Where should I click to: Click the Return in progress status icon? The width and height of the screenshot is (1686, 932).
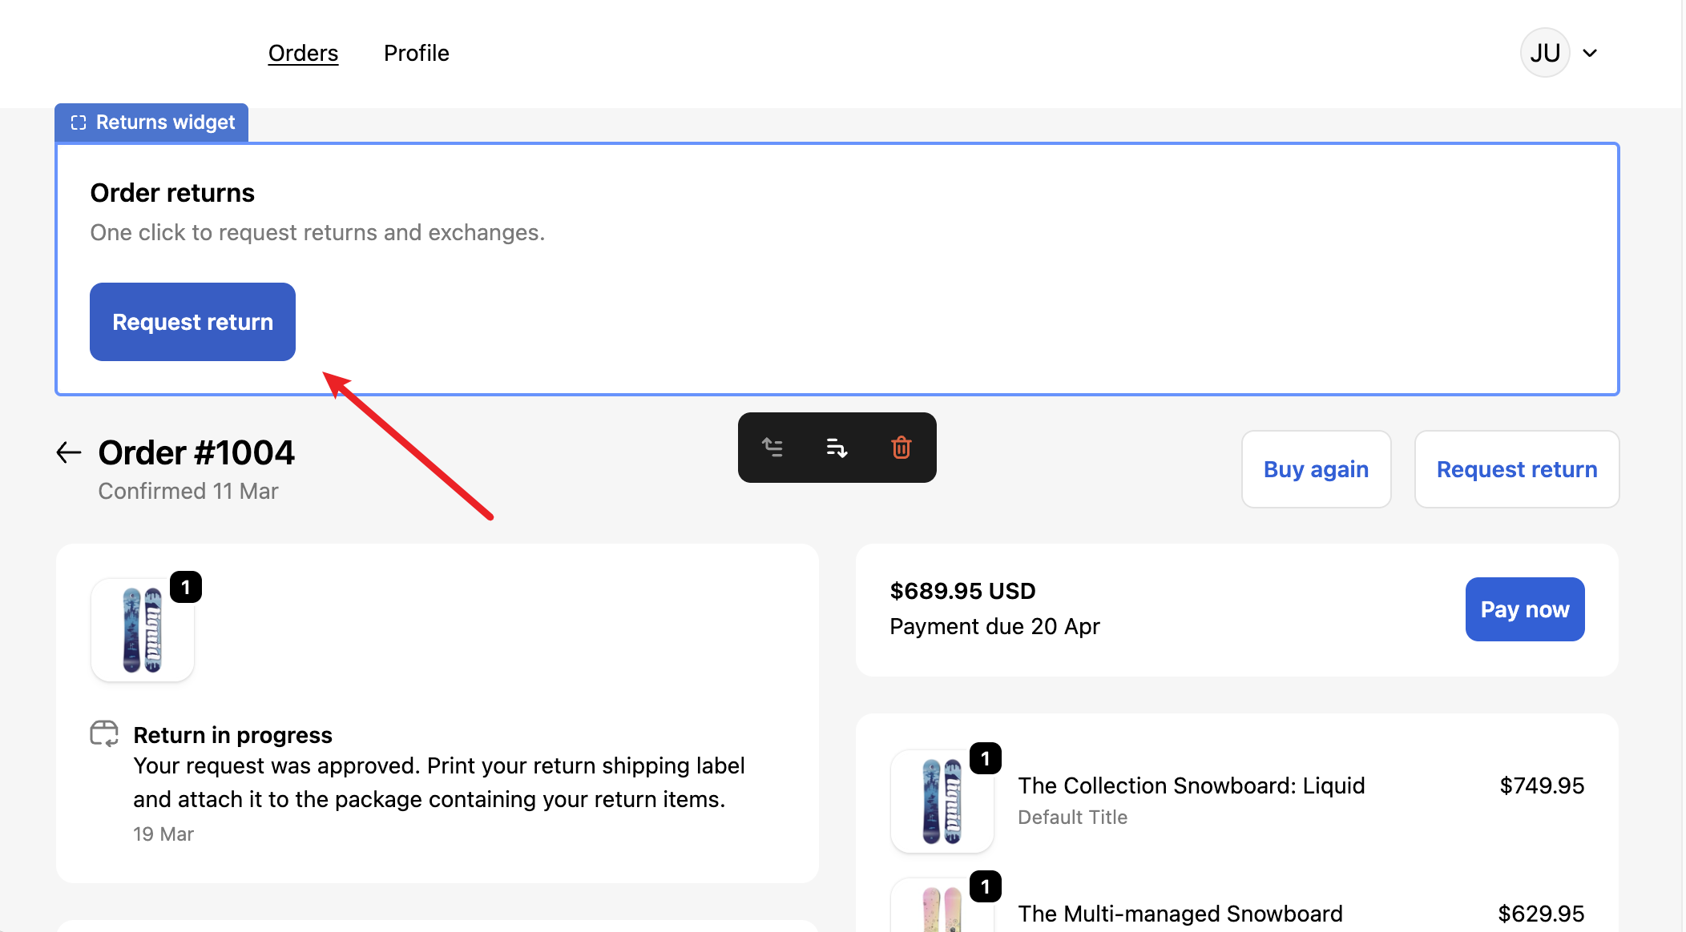(x=104, y=733)
